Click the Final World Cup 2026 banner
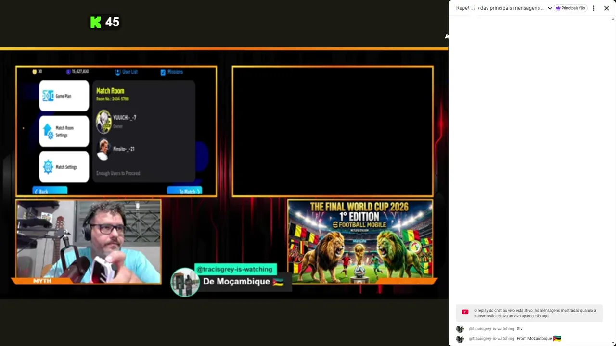This screenshot has width=616, height=346. coord(360,242)
